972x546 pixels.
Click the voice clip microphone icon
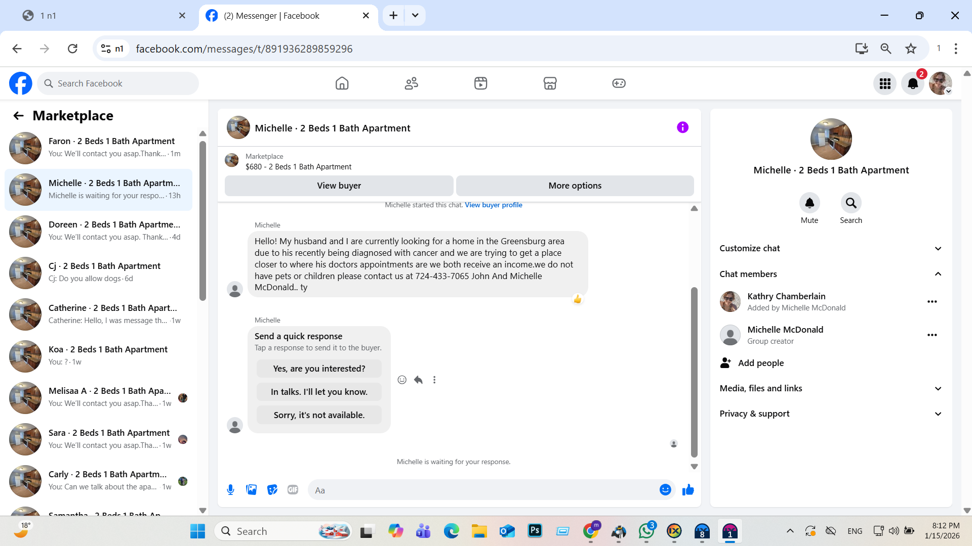click(x=230, y=490)
